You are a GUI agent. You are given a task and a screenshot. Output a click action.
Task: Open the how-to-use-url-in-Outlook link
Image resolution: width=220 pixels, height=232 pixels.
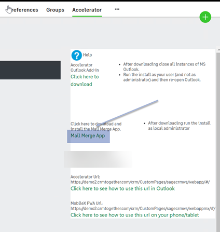pyautogui.click(x=122, y=188)
